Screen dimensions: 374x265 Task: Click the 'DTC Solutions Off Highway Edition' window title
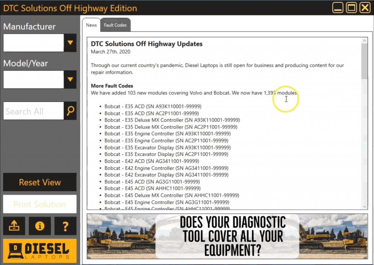pyautogui.click(x=70, y=8)
